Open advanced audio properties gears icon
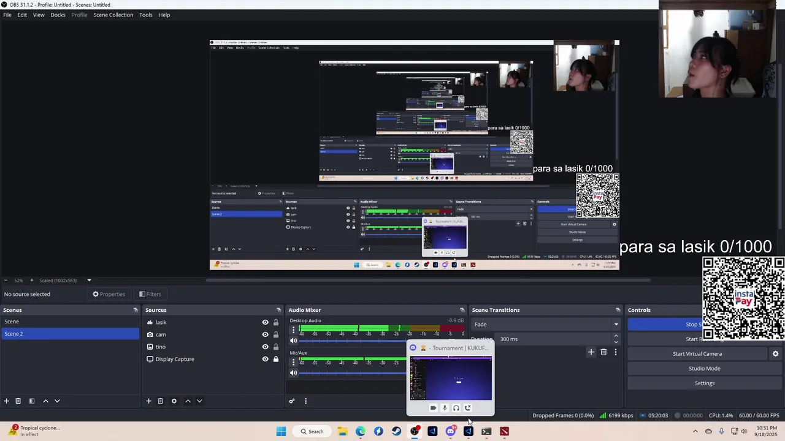The width and height of the screenshot is (785, 441). (292, 401)
